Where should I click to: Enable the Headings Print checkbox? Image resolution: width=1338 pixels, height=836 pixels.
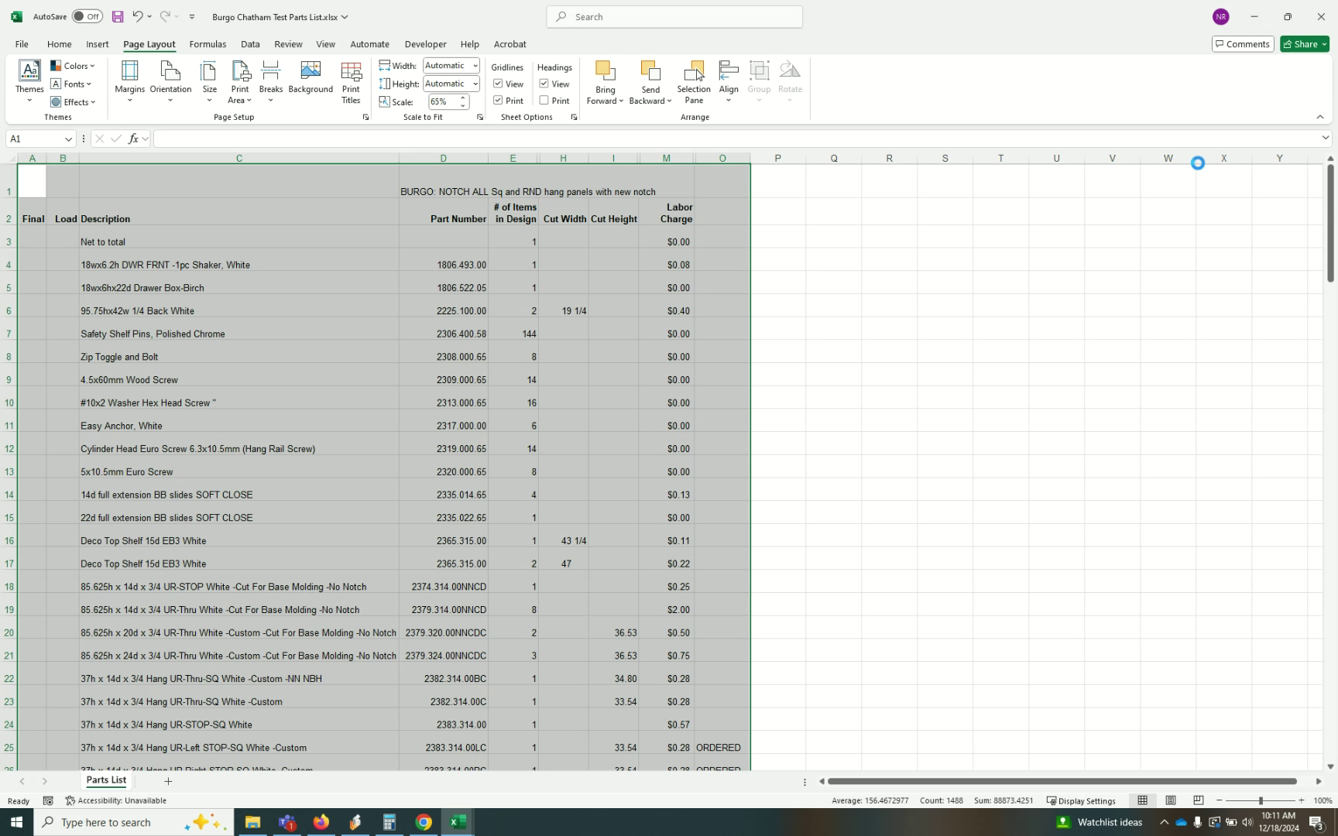click(544, 101)
